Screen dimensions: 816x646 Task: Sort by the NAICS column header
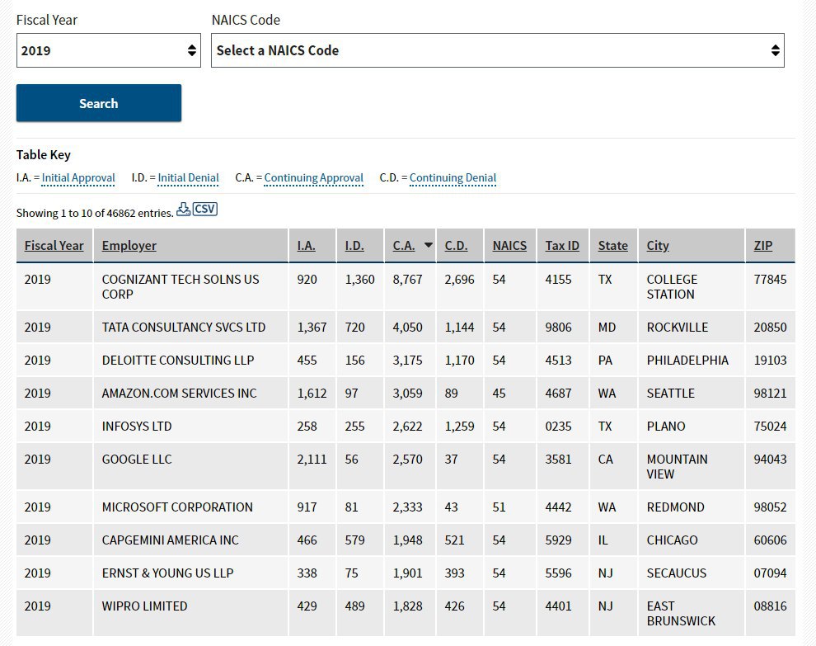(x=509, y=245)
